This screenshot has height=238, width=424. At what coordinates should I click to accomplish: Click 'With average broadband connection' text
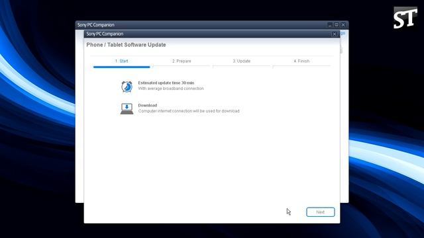pyautogui.click(x=171, y=89)
